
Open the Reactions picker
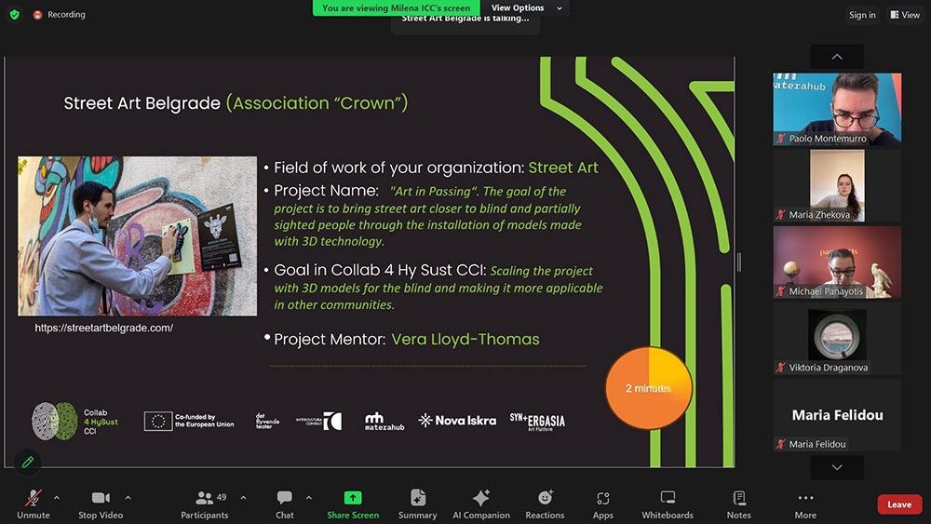coord(545,504)
